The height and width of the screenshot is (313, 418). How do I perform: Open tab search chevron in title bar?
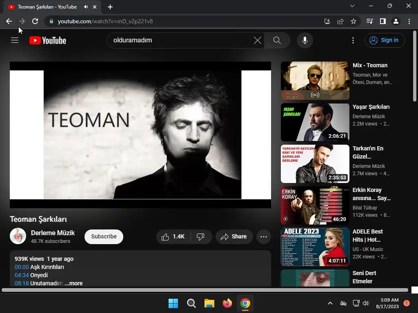click(352, 6)
